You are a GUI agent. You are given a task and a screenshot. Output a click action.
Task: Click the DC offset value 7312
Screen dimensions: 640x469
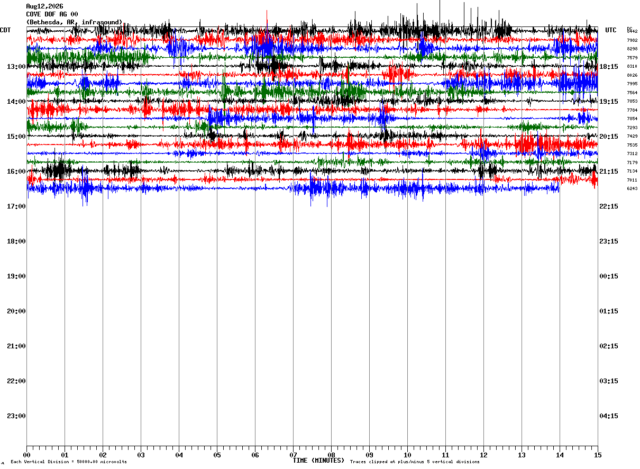632,154
